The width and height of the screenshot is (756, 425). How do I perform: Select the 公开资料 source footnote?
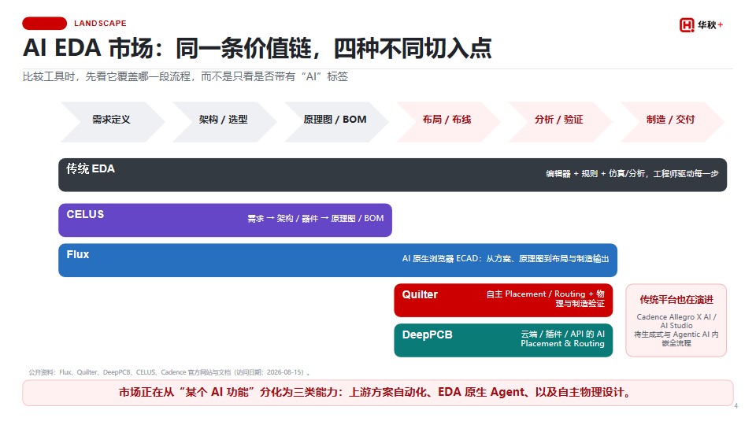[x=169, y=372]
